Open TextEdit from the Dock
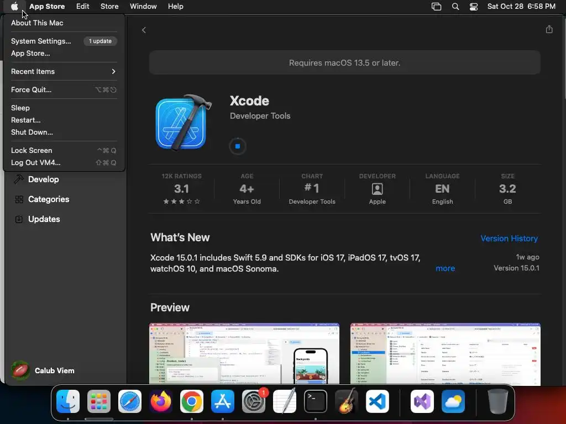This screenshot has height=424, width=566. pyautogui.click(x=285, y=401)
